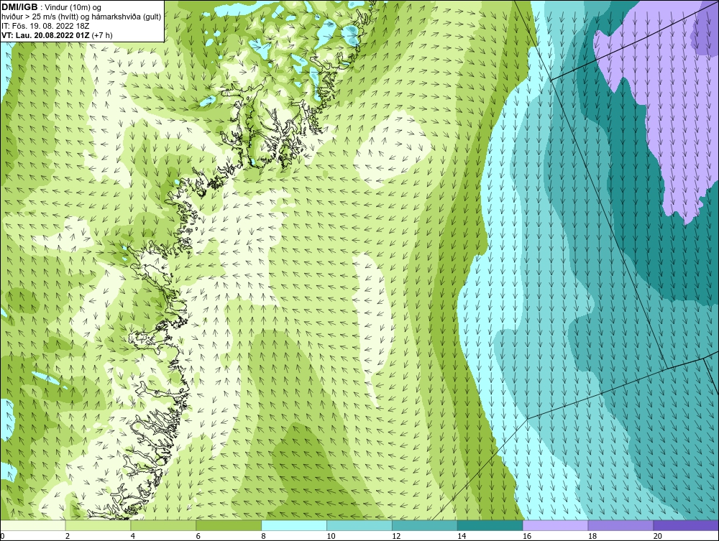Click the above 20 m/s violet swatch

(x=687, y=525)
